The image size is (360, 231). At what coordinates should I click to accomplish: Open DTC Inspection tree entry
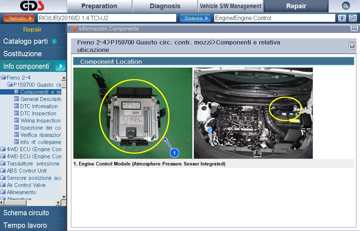[x=38, y=114]
